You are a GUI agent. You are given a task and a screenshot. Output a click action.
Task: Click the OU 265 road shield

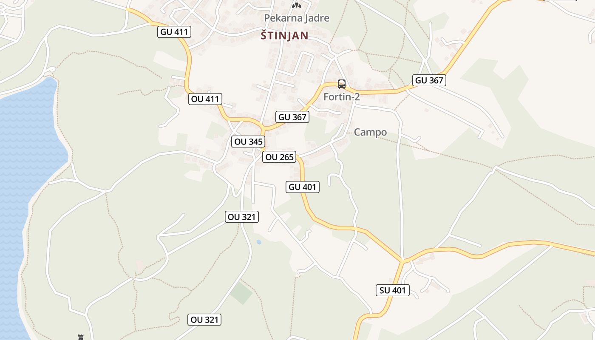[279, 157]
